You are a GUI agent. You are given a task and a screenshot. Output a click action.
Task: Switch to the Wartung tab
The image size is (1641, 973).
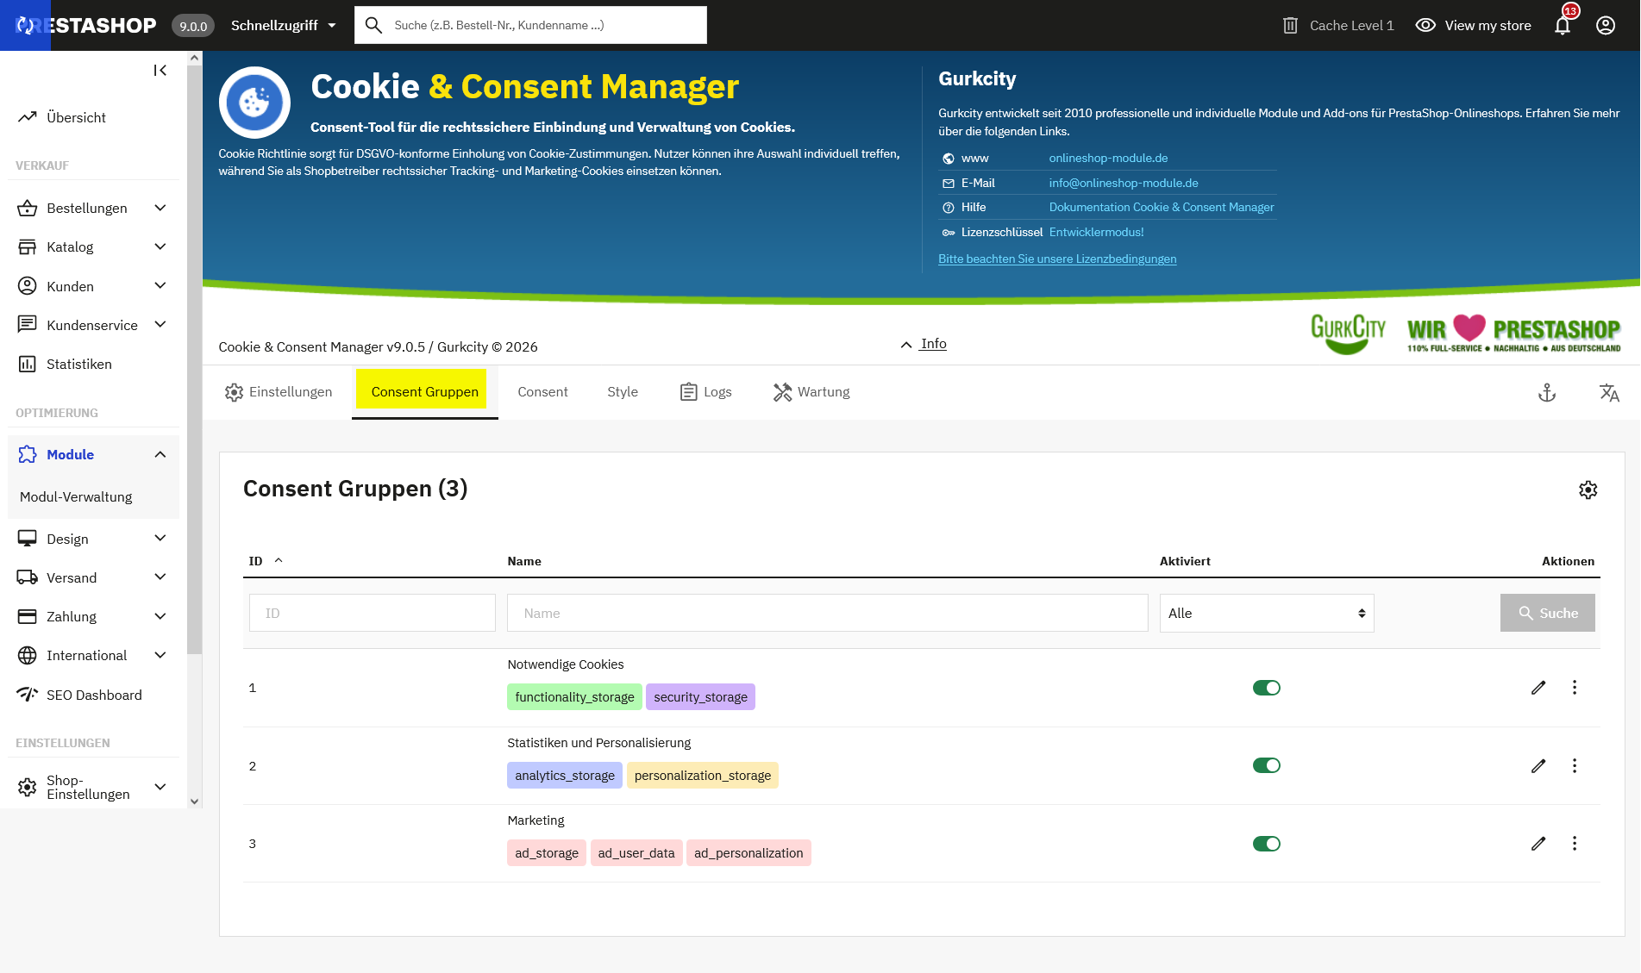[811, 392]
